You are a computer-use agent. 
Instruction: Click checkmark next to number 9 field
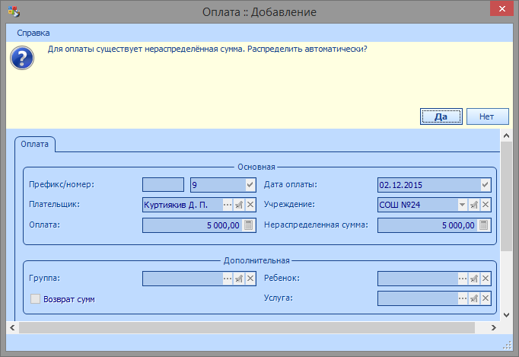pos(250,184)
